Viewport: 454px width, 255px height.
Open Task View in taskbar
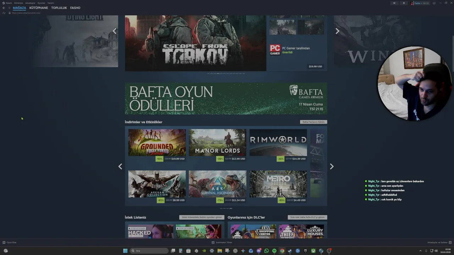pos(173,251)
